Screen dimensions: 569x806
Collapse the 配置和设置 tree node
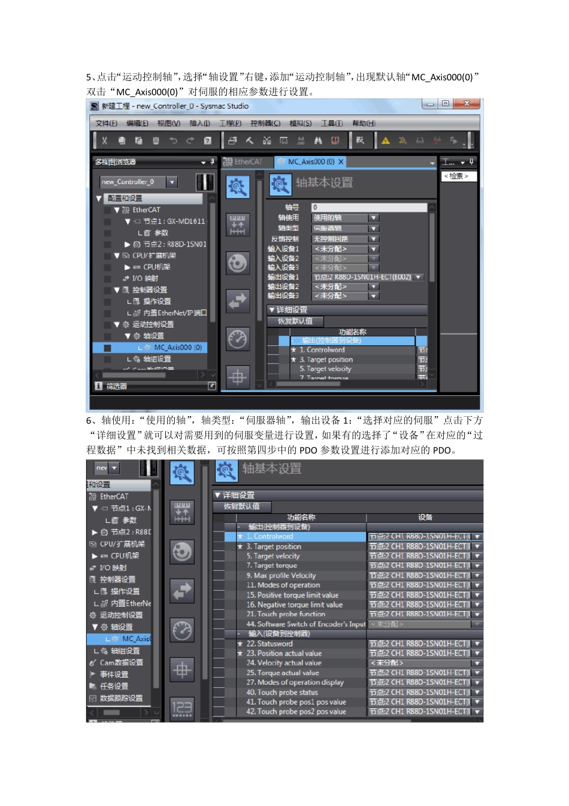pos(99,199)
